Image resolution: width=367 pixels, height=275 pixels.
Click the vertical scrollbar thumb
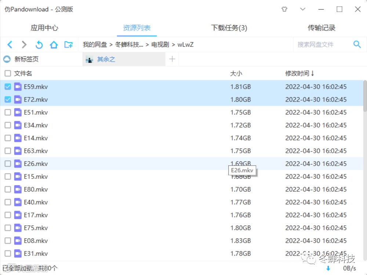point(365,96)
